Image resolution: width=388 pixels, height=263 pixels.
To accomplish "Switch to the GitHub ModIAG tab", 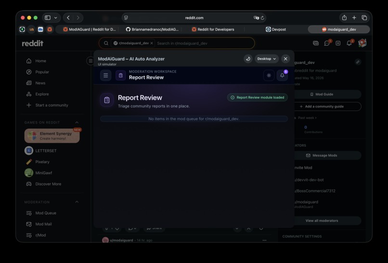I will coord(152,29).
